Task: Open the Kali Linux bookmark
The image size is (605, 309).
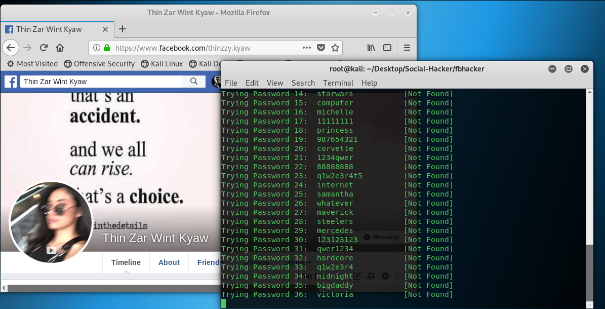Action: click(162, 64)
